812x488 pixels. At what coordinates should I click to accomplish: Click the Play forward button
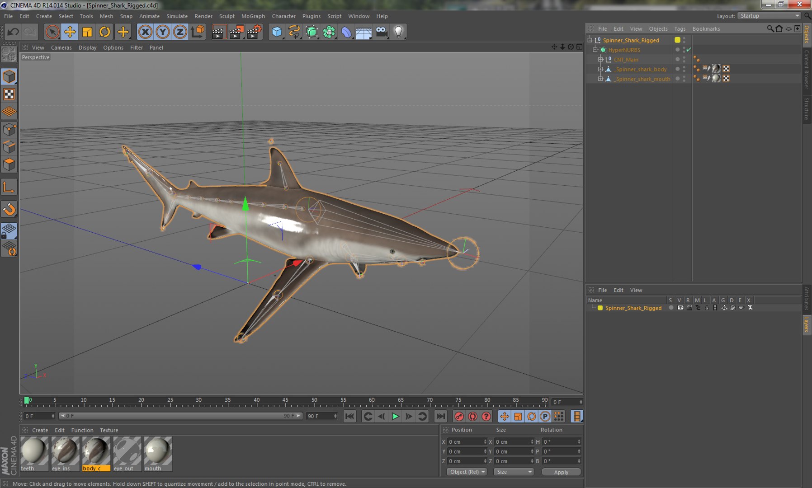(395, 416)
